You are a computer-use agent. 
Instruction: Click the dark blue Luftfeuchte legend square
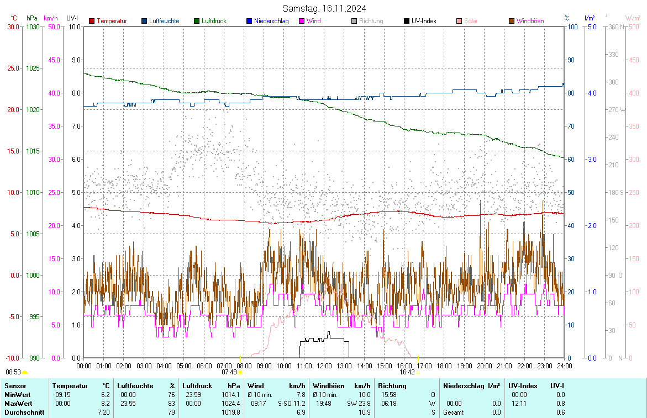[145, 21]
